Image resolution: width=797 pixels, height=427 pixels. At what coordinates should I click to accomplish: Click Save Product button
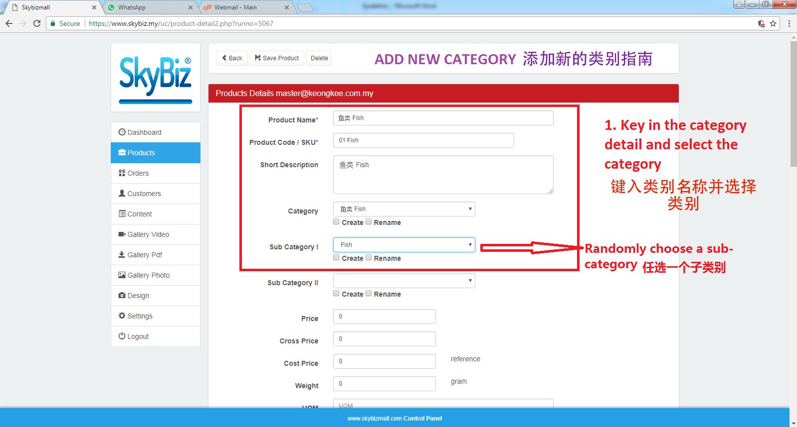(277, 58)
